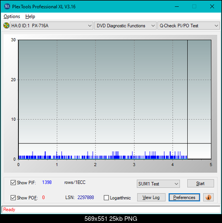Close the PlexTools Professional XL window
The height and width of the screenshot is (223, 222).
point(212,7)
